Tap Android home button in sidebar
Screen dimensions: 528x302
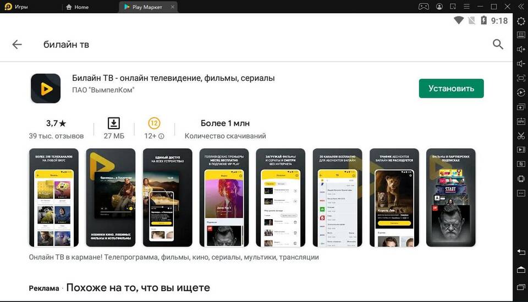[x=521, y=270]
